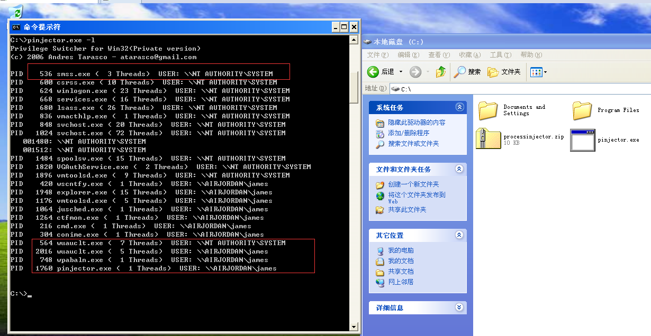This screenshot has width=651, height=336.
Task: Collapse the 系统任务 panel
Action: [459, 107]
